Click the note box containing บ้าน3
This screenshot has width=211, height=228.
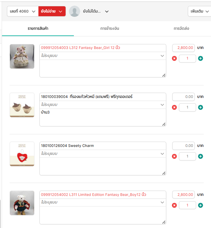click(103, 117)
